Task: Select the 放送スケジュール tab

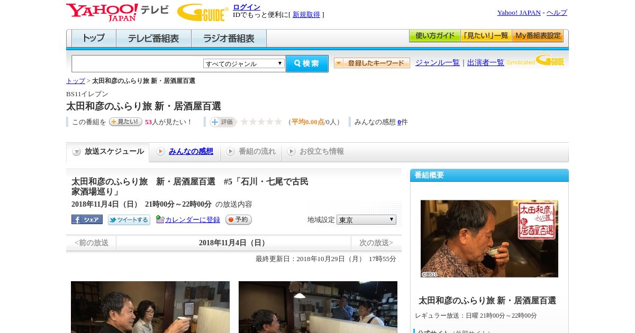Action: click(108, 152)
